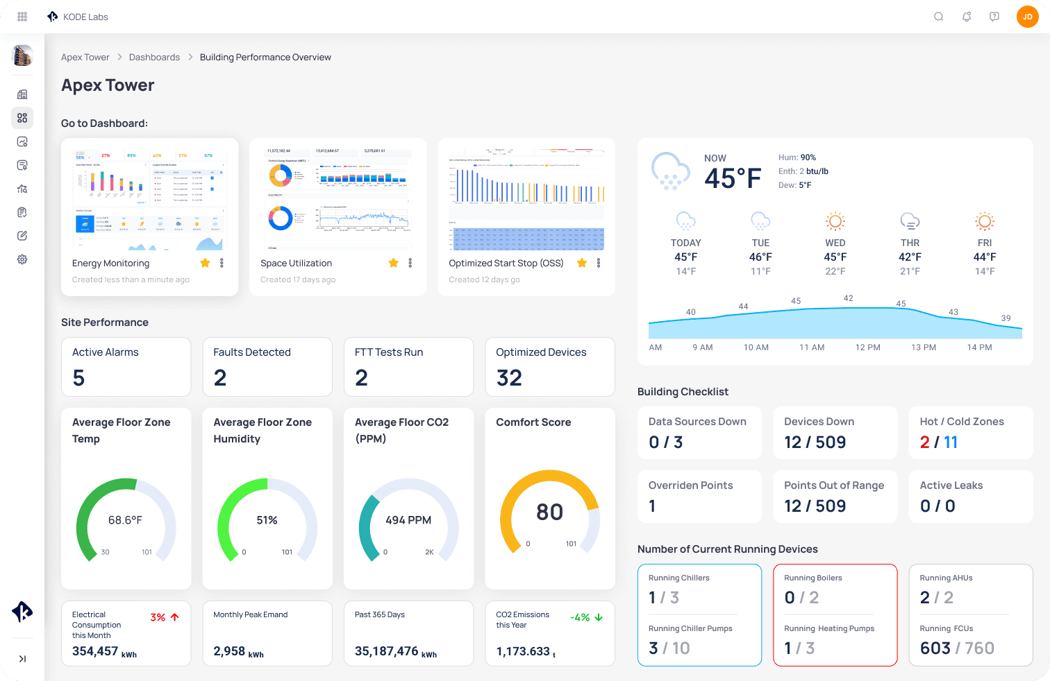Viewport: 1050px width, 681px height.
Task: Open the search icon in the top bar
Action: pyautogui.click(x=938, y=16)
